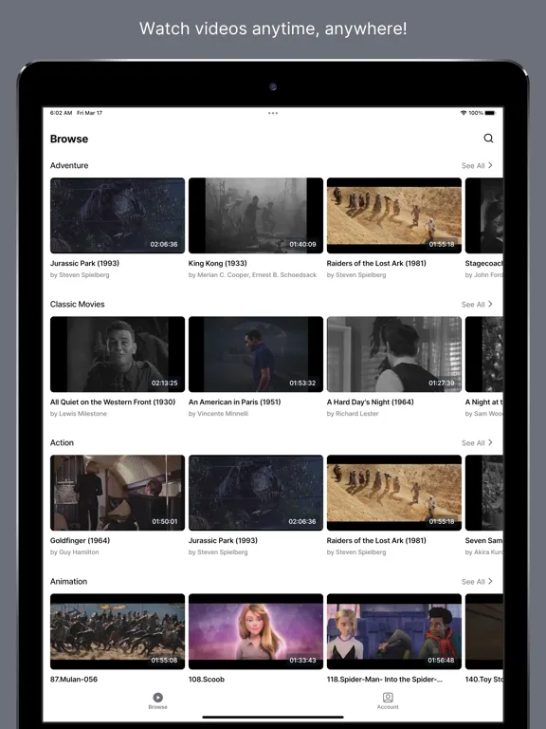Open the Goldfinger (1964) thumbnail
Image resolution: width=546 pixels, height=729 pixels.
tap(118, 493)
